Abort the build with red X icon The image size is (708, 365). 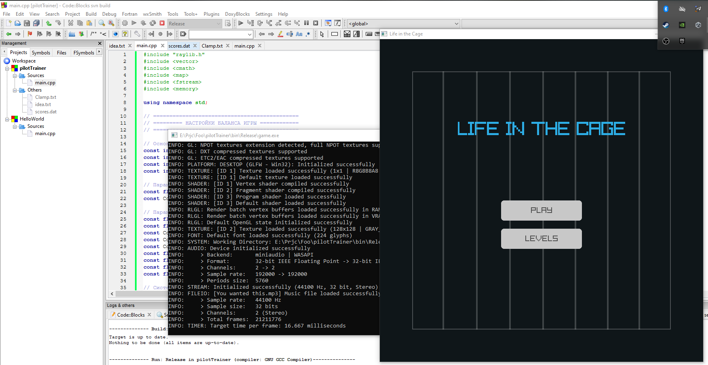tap(162, 23)
